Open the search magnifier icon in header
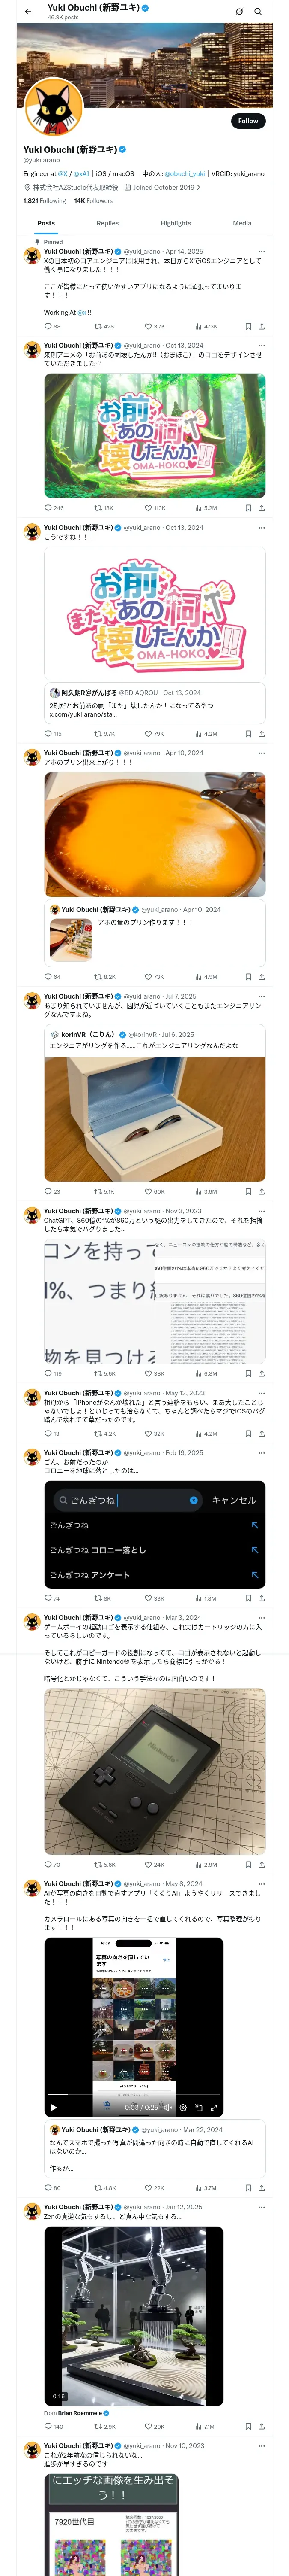 [x=258, y=12]
